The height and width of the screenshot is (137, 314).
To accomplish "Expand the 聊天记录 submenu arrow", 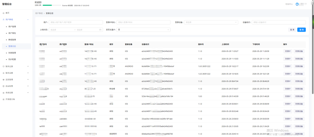I will pos(28,66).
